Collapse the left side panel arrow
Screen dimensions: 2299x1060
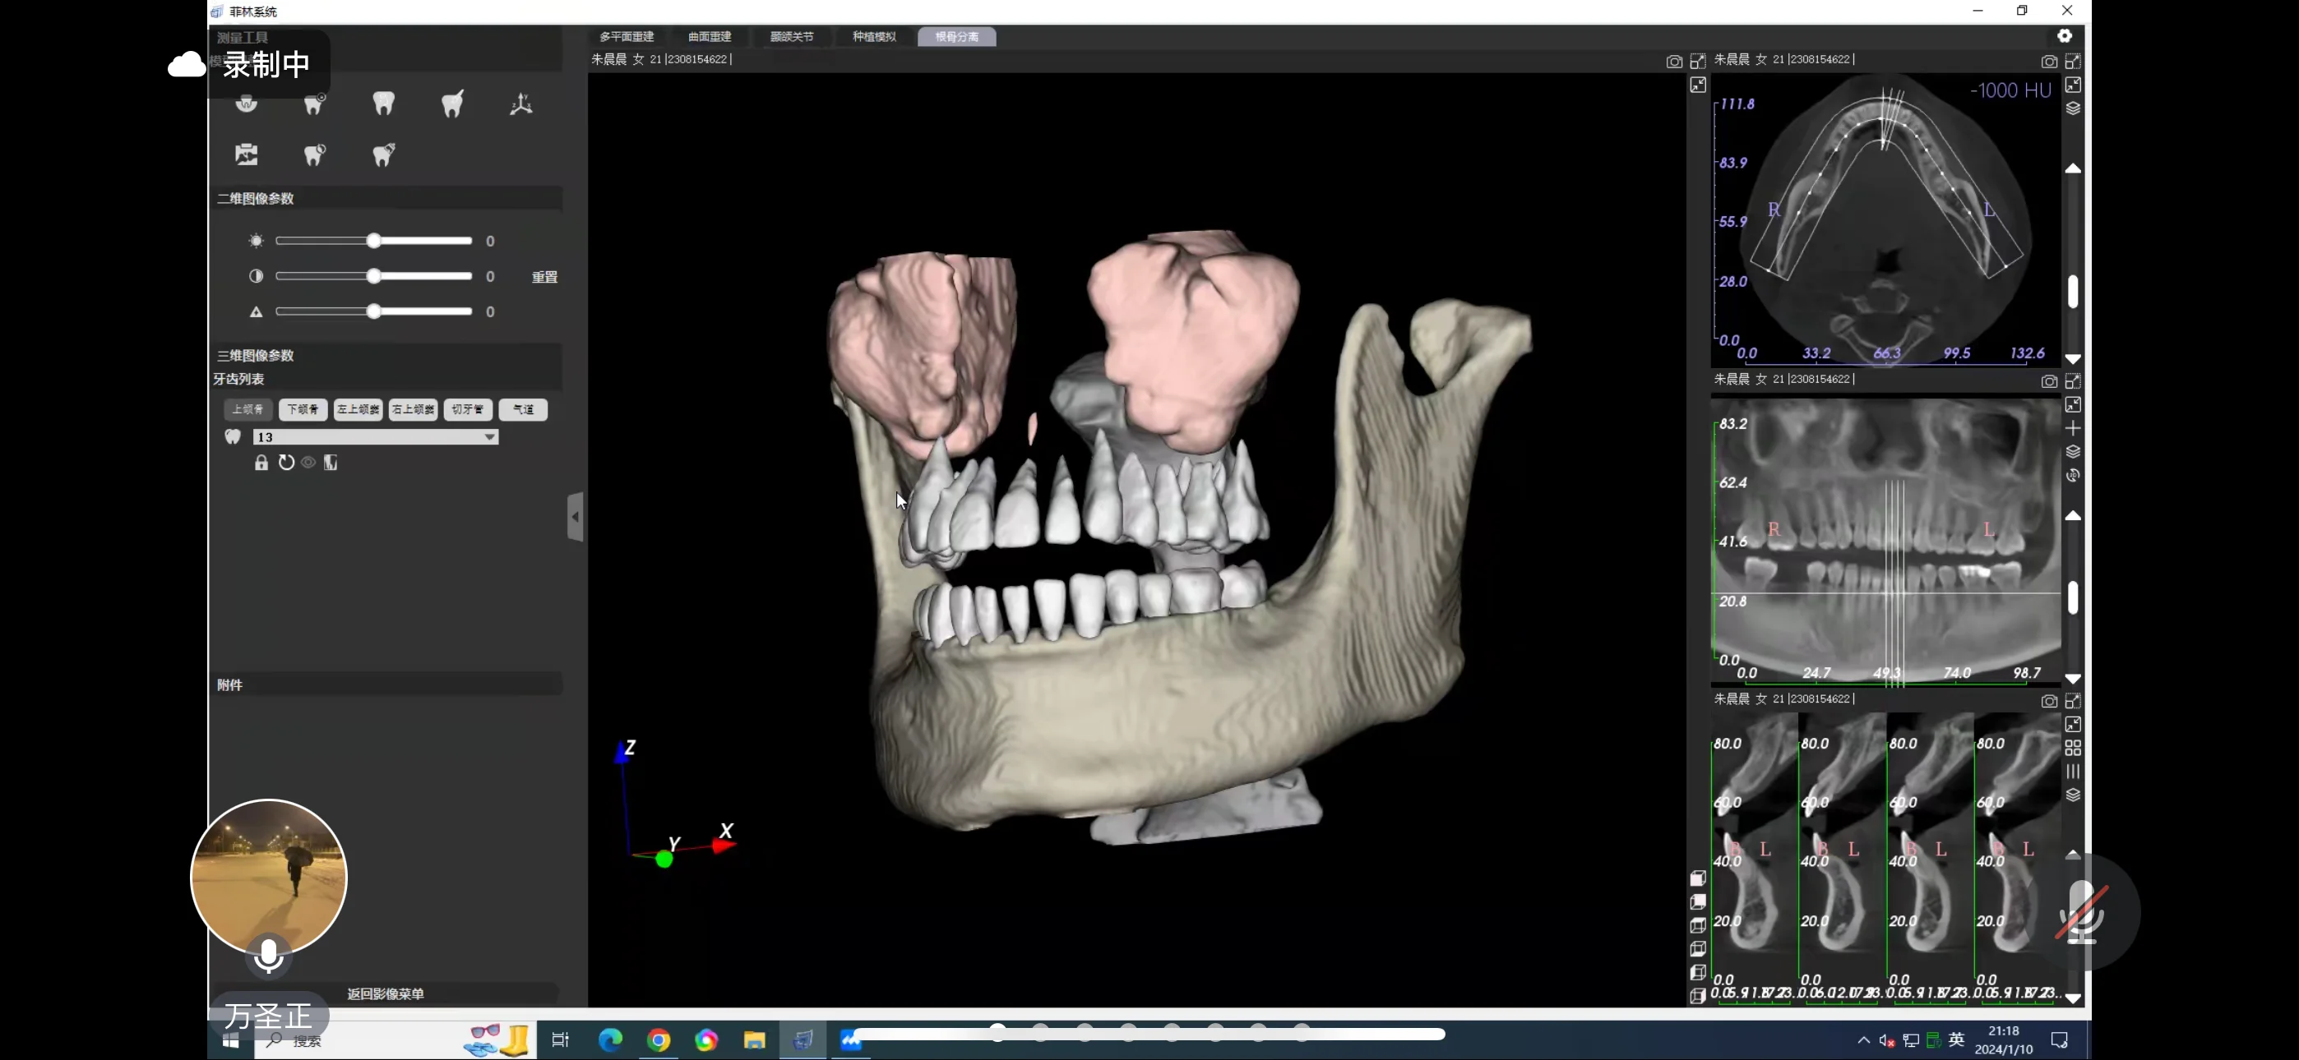(x=576, y=517)
